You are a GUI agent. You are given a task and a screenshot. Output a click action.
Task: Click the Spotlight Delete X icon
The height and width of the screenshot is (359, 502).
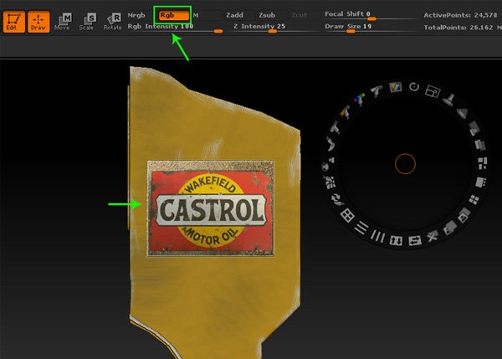[x=433, y=237]
